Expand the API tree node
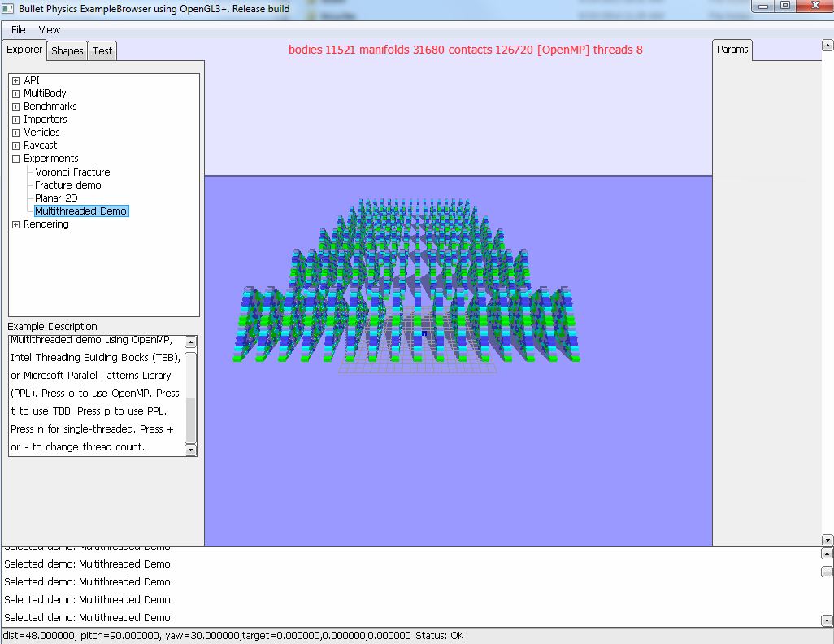 [x=16, y=80]
